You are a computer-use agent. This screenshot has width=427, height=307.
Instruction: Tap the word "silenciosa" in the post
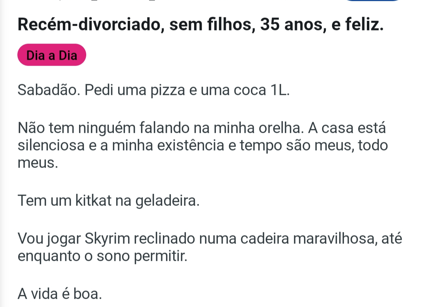(51, 145)
